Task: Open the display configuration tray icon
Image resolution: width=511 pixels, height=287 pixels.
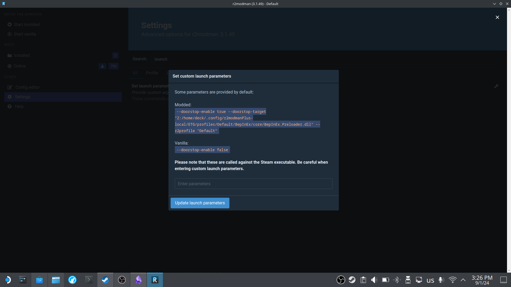Action: [x=419, y=280]
